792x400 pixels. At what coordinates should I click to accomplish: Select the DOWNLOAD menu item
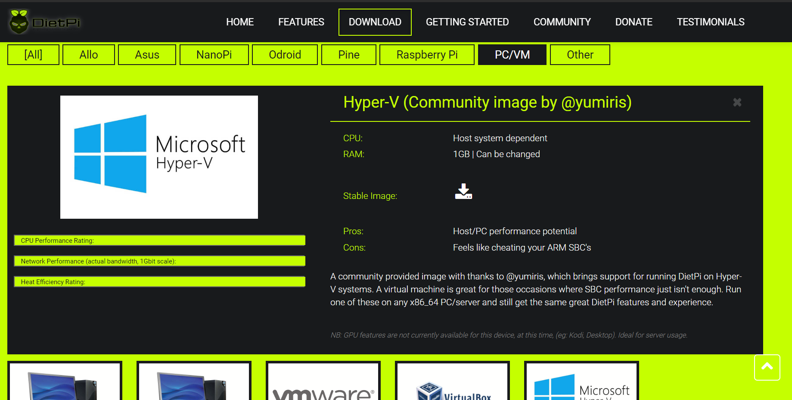[x=375, y=22]
